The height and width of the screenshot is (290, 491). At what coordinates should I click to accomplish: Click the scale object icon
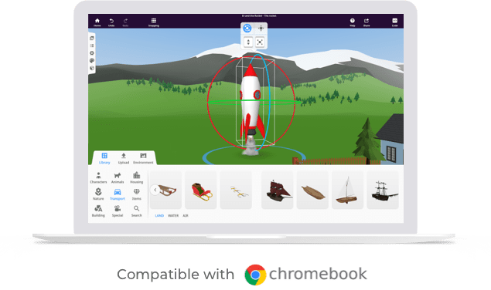tap(260, 42)
